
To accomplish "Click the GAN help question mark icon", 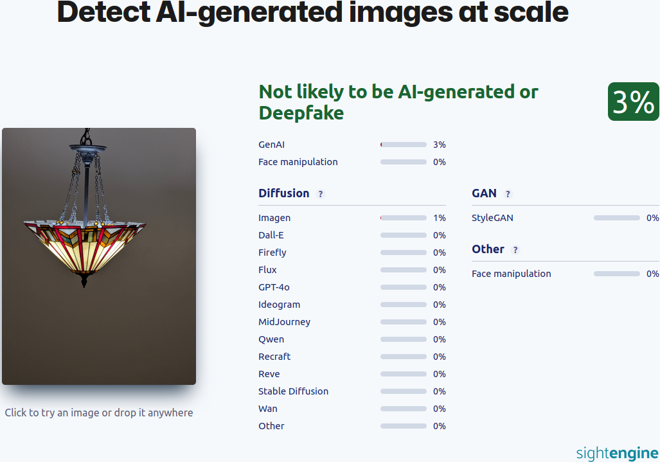I will (508, 194).
